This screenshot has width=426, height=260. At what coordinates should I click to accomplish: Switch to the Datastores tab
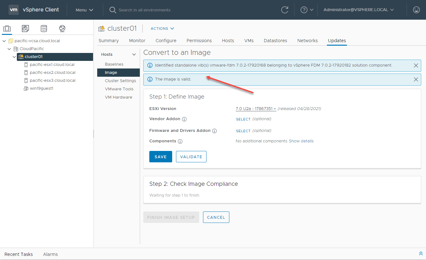(275, 41)
